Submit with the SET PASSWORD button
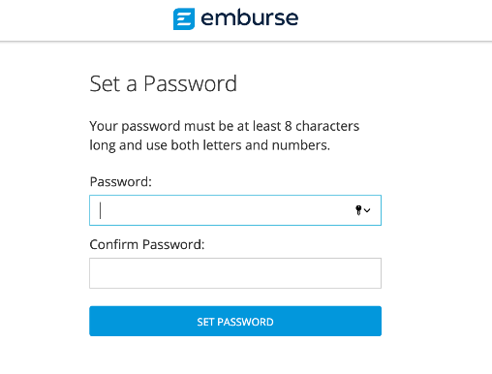 235,321
